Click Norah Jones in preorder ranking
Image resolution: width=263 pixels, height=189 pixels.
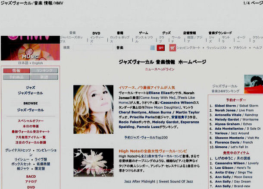(x=226, y=111)
